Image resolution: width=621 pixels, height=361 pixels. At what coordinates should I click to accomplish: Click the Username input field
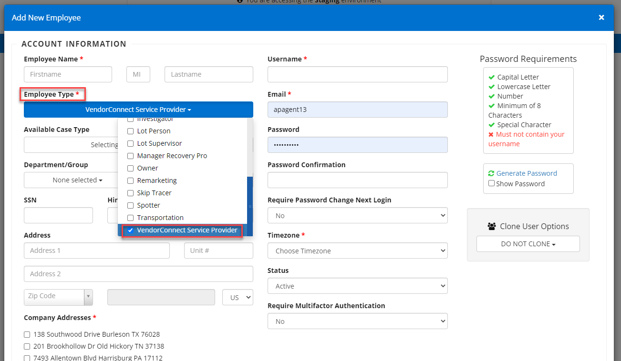tap(358, 74)
